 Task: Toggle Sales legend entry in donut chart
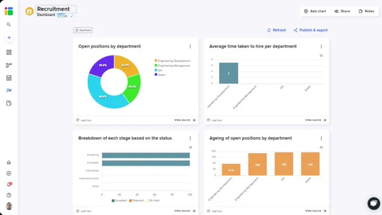click(x=160, y=75)
